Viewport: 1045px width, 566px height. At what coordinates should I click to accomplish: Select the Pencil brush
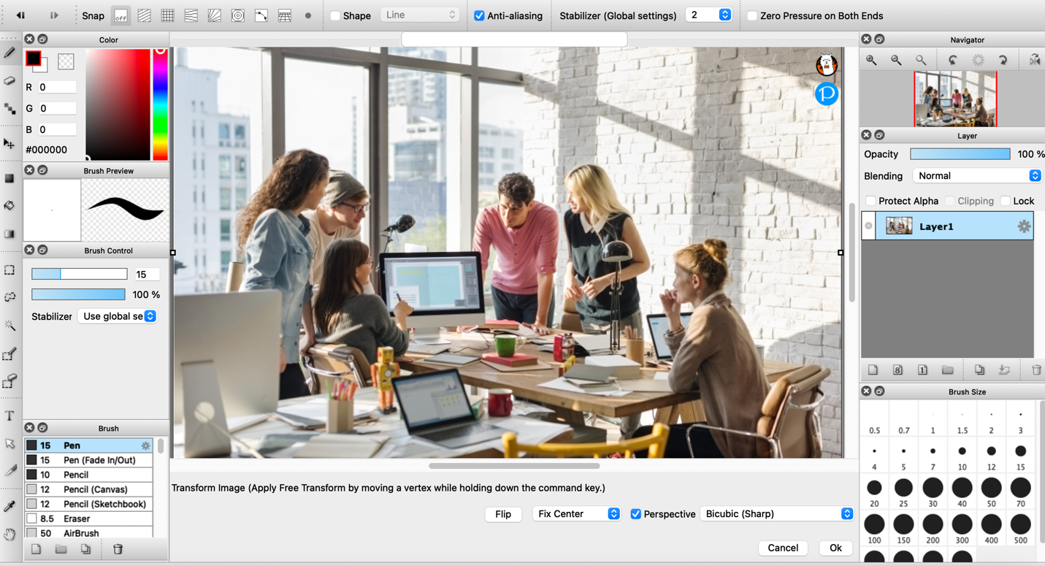pyautogui.click(x=88, y=475)
